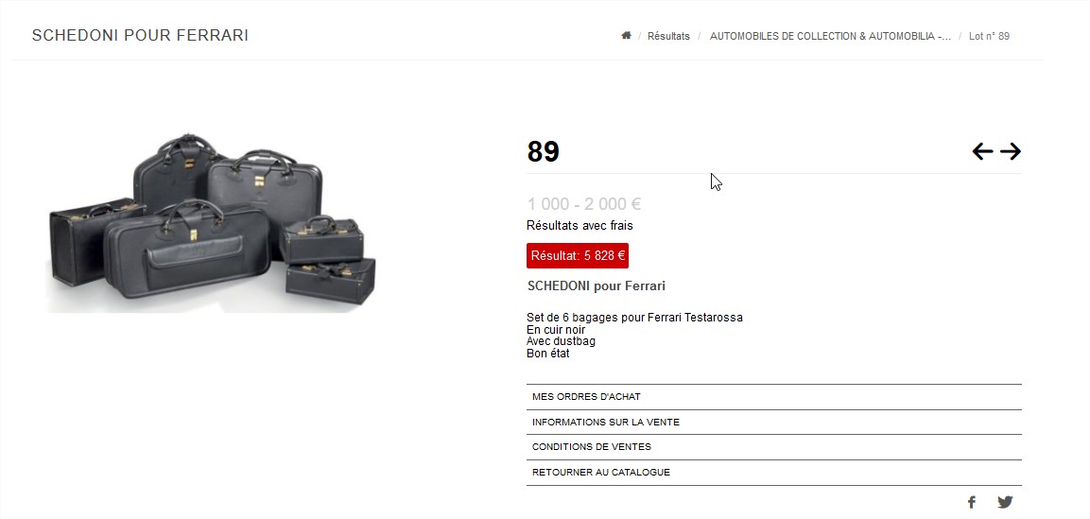Image resolution: width=1090 pixels, height=519 pixels.
Task: Expand Conditions de Ventes section
Action: coord(773,447)
